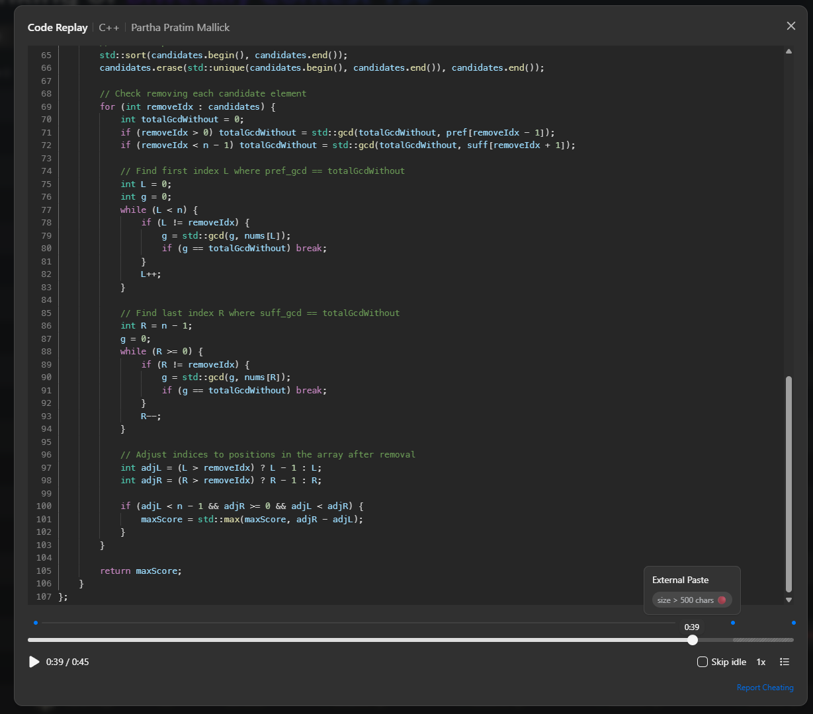The height and width of the screenshot is (714, 813).
Task: Close the Code Replay dialog
Action: [x=791, y=26]
